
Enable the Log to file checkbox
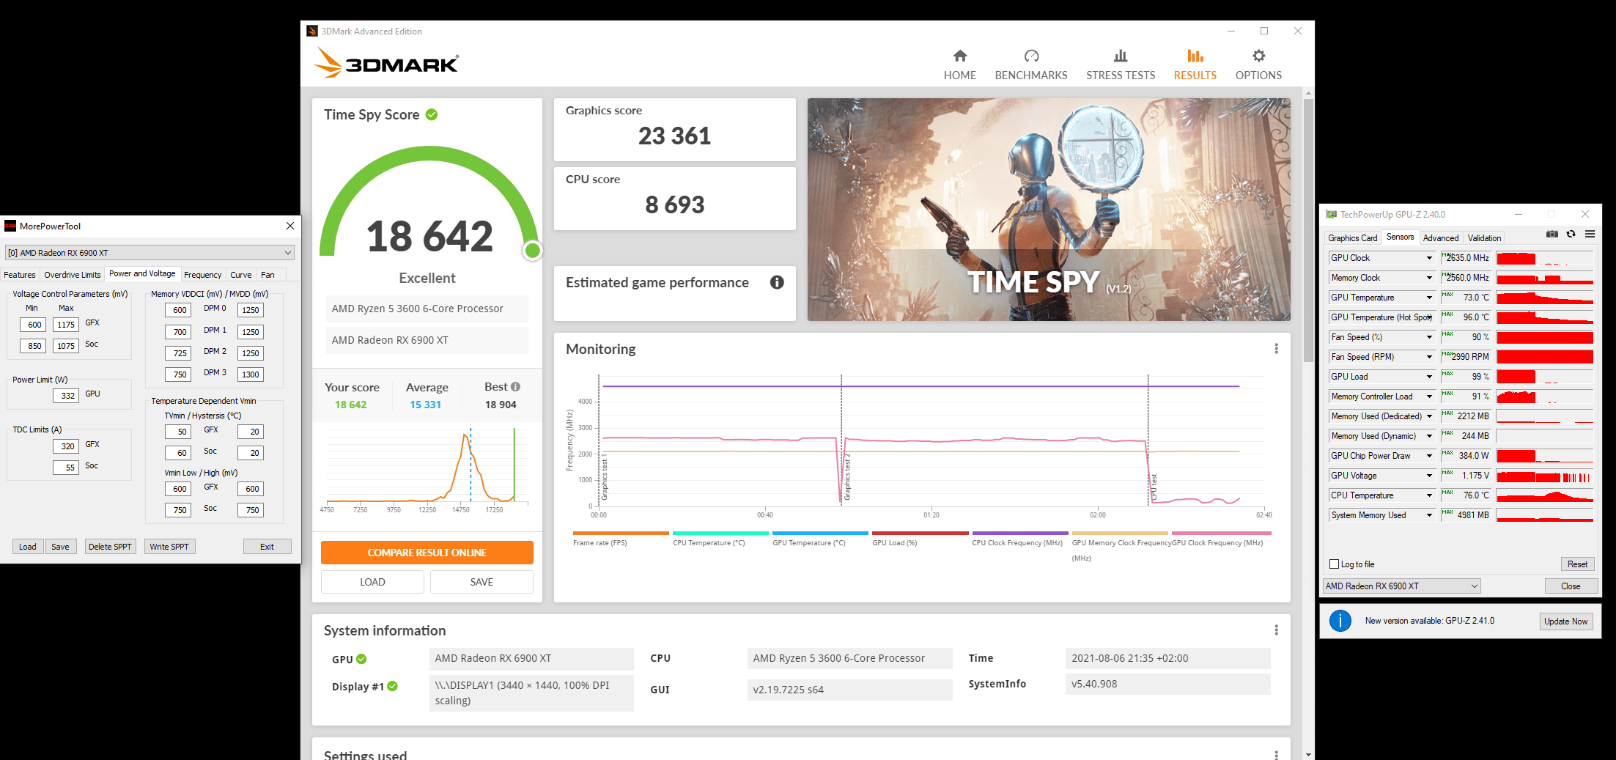(x=1334, y=564)
